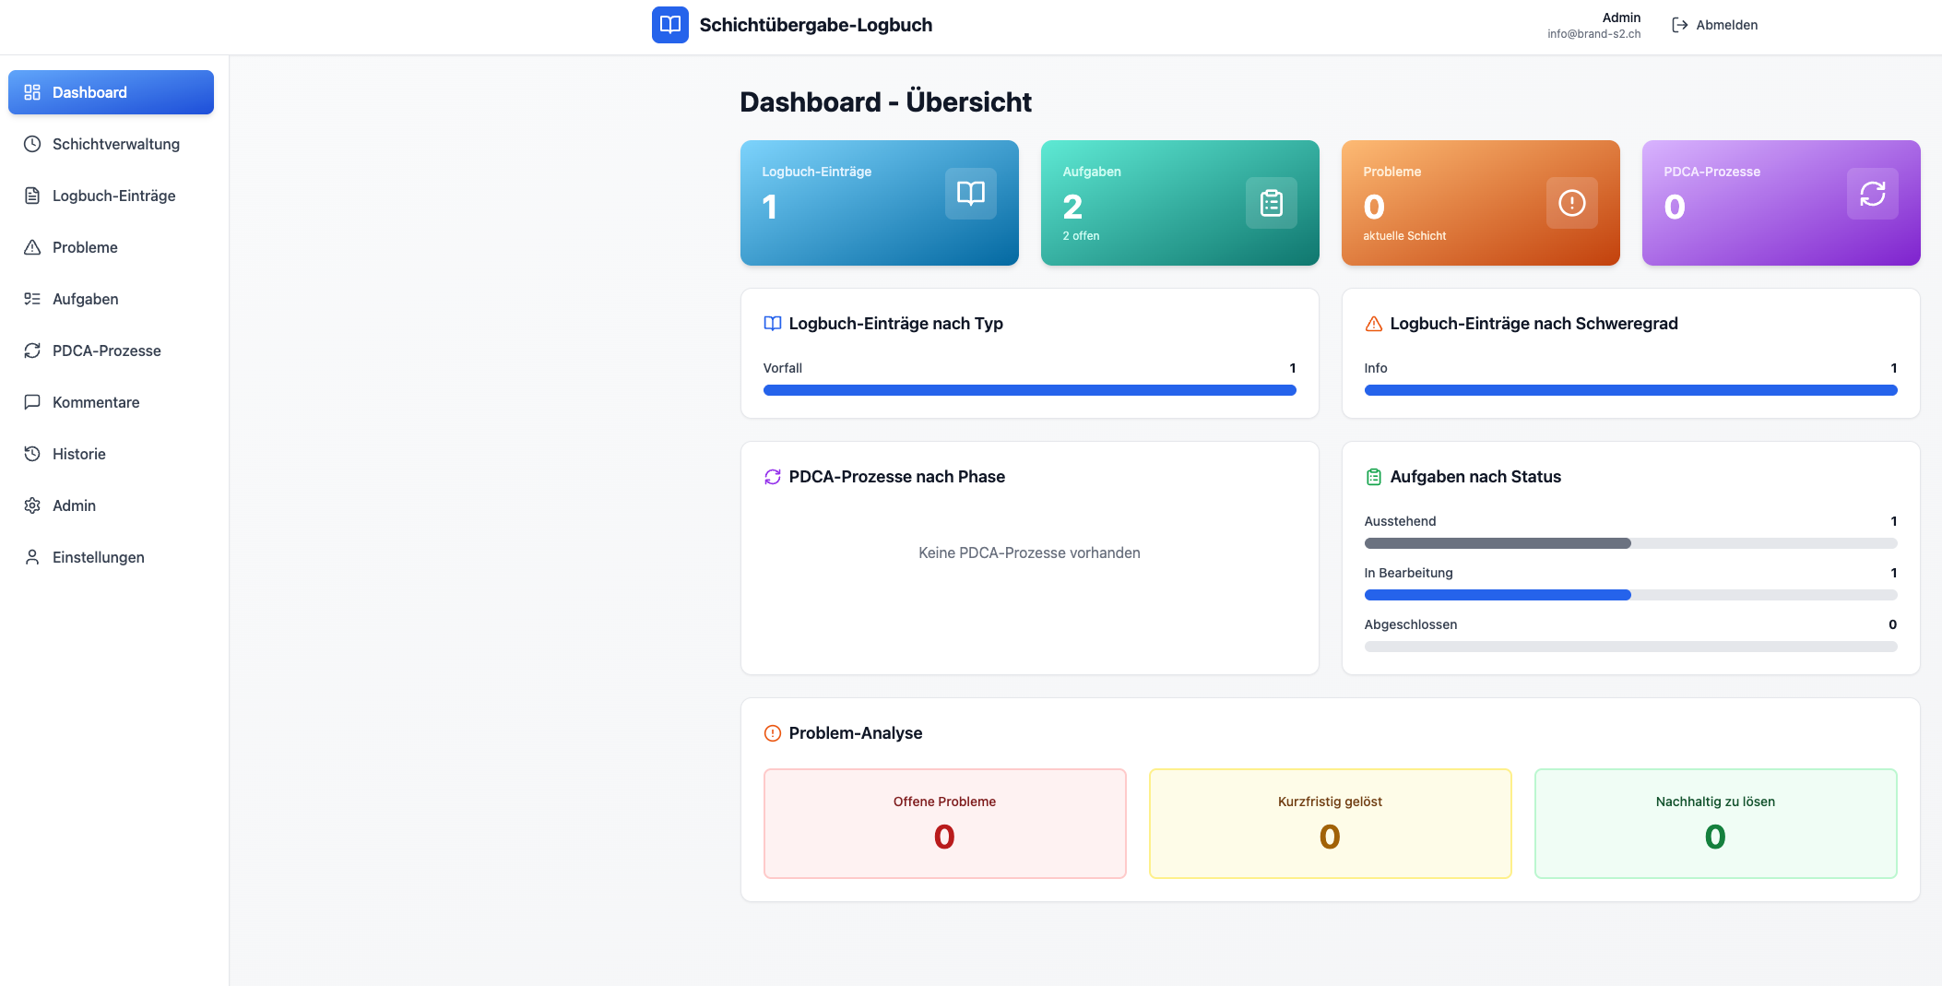Click the history icon beside Historie

32,454
